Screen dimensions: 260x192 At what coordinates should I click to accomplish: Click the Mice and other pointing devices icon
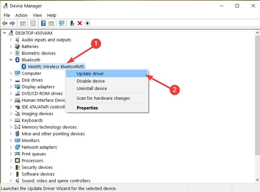[x=17, y=134]
